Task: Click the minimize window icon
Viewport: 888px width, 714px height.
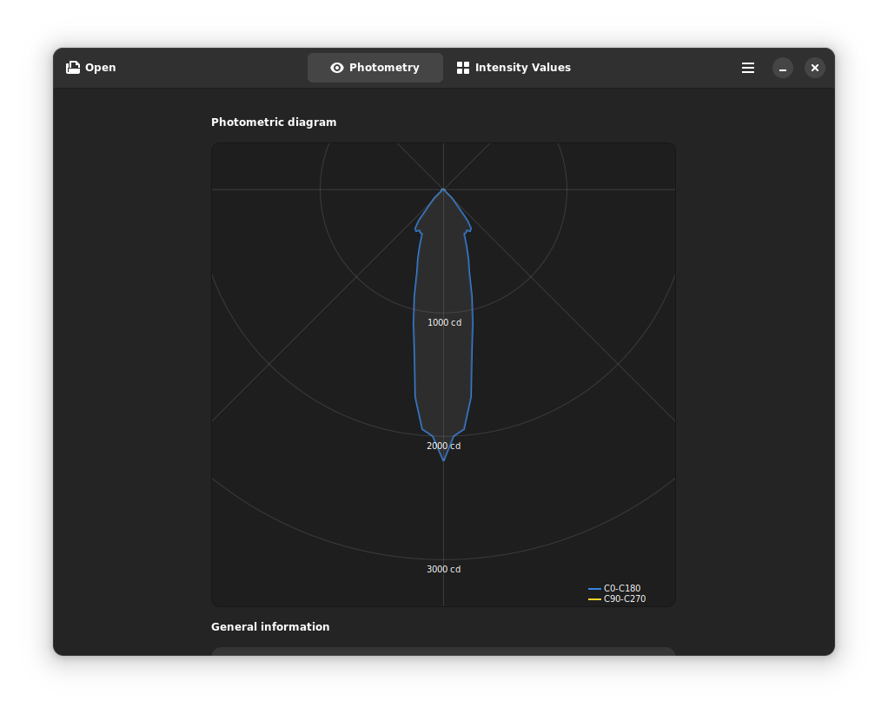Action: click(782, 67)
